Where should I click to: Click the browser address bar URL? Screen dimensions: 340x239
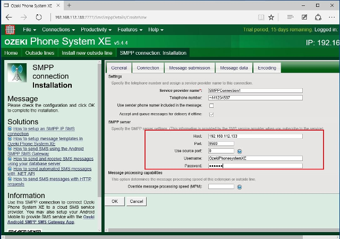pyautogui.click(x=101, y=18)
